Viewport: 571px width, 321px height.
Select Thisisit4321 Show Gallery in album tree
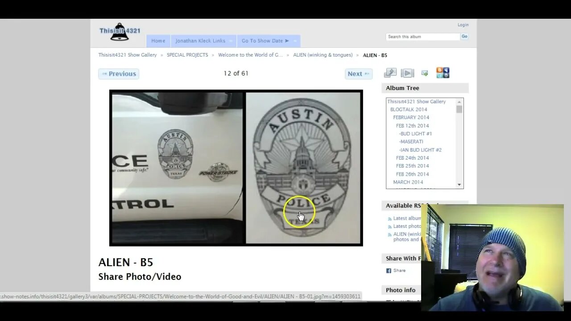pyautogui.click(x=416, y=102)
